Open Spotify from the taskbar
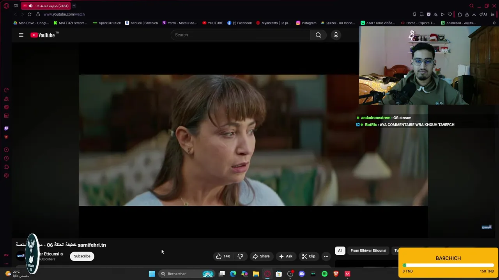Image resolution: width=499 pixels, height=280 pixels. click(324, 274)
